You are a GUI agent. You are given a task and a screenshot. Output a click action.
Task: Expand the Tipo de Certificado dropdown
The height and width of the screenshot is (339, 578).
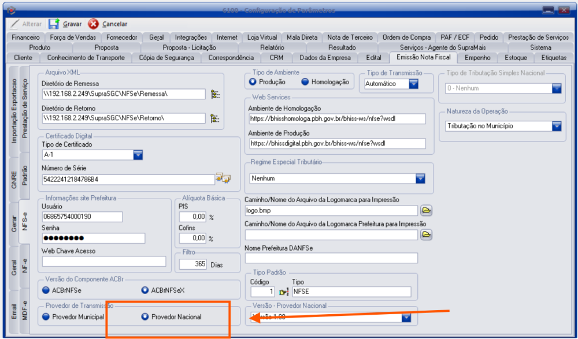(x=138, y=154)
